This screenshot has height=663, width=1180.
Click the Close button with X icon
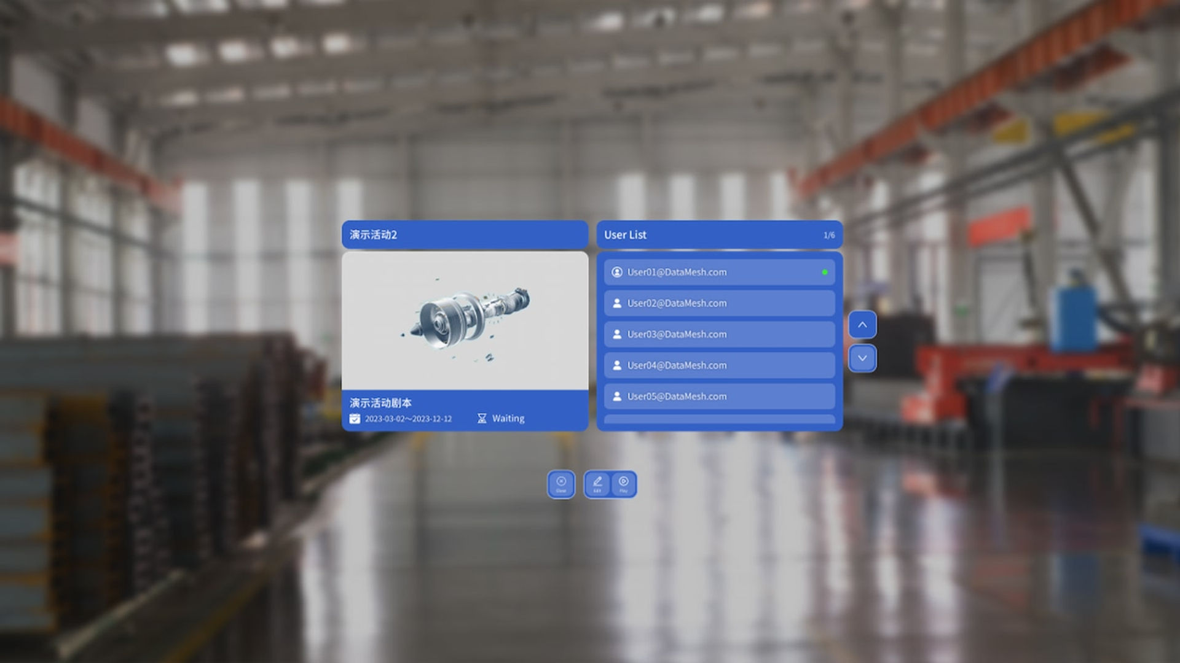click(x=561, y=484)
